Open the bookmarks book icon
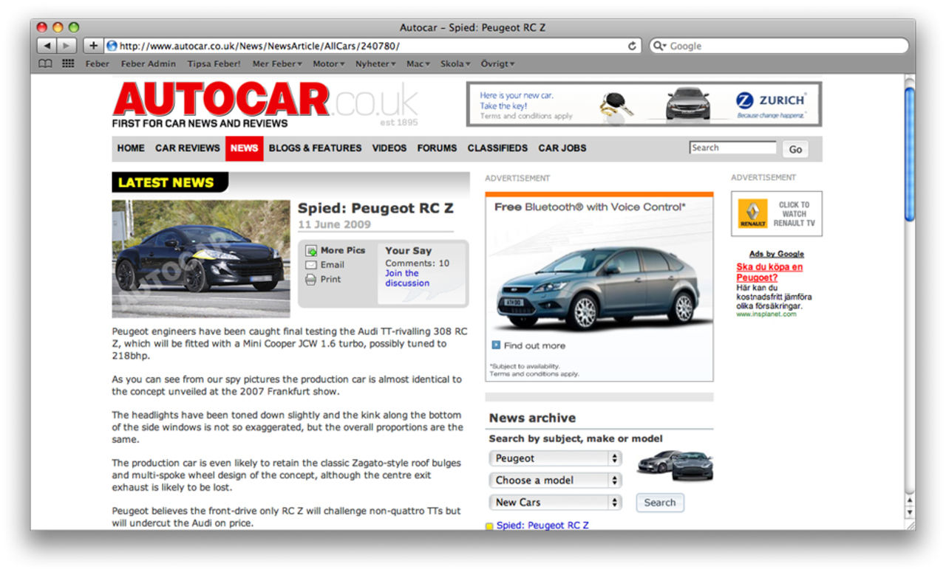946x572 pixels. pyautogui.click(x=46, y=64)
